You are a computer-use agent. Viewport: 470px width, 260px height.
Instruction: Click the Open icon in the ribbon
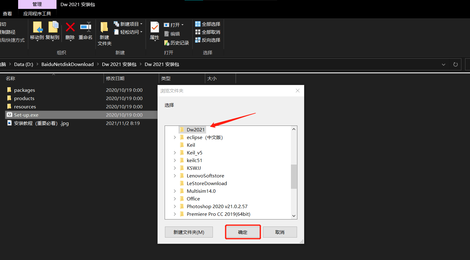(x=166, y=25)
